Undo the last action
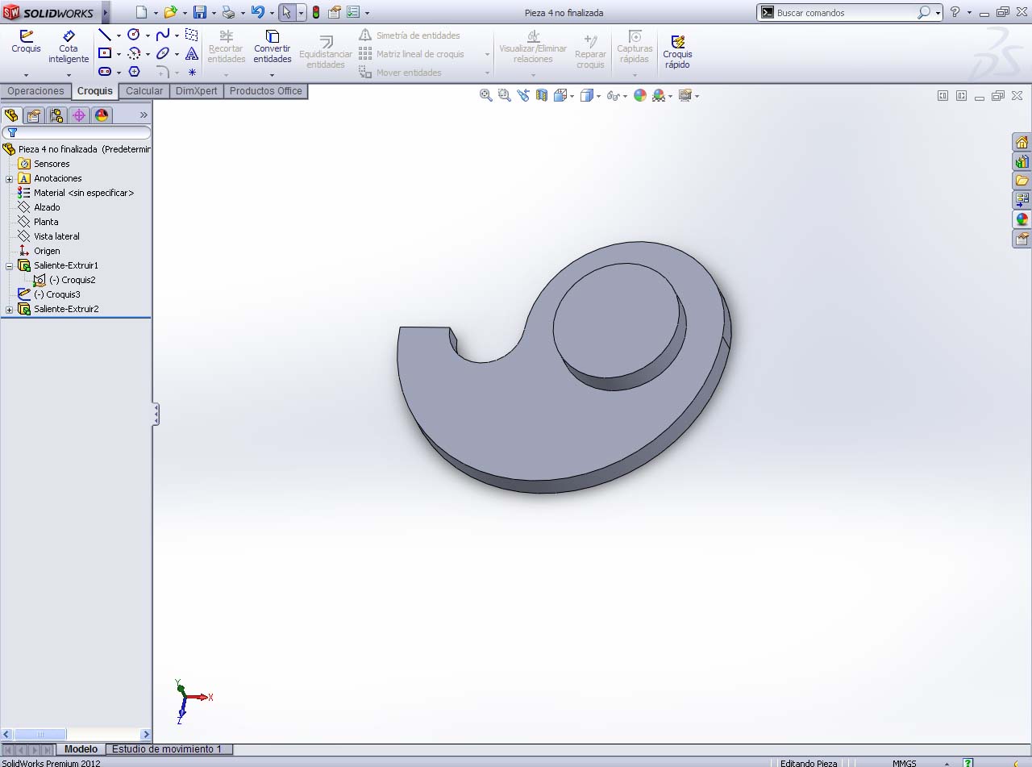Screen dimensions: 1032x767 (258, 12)
